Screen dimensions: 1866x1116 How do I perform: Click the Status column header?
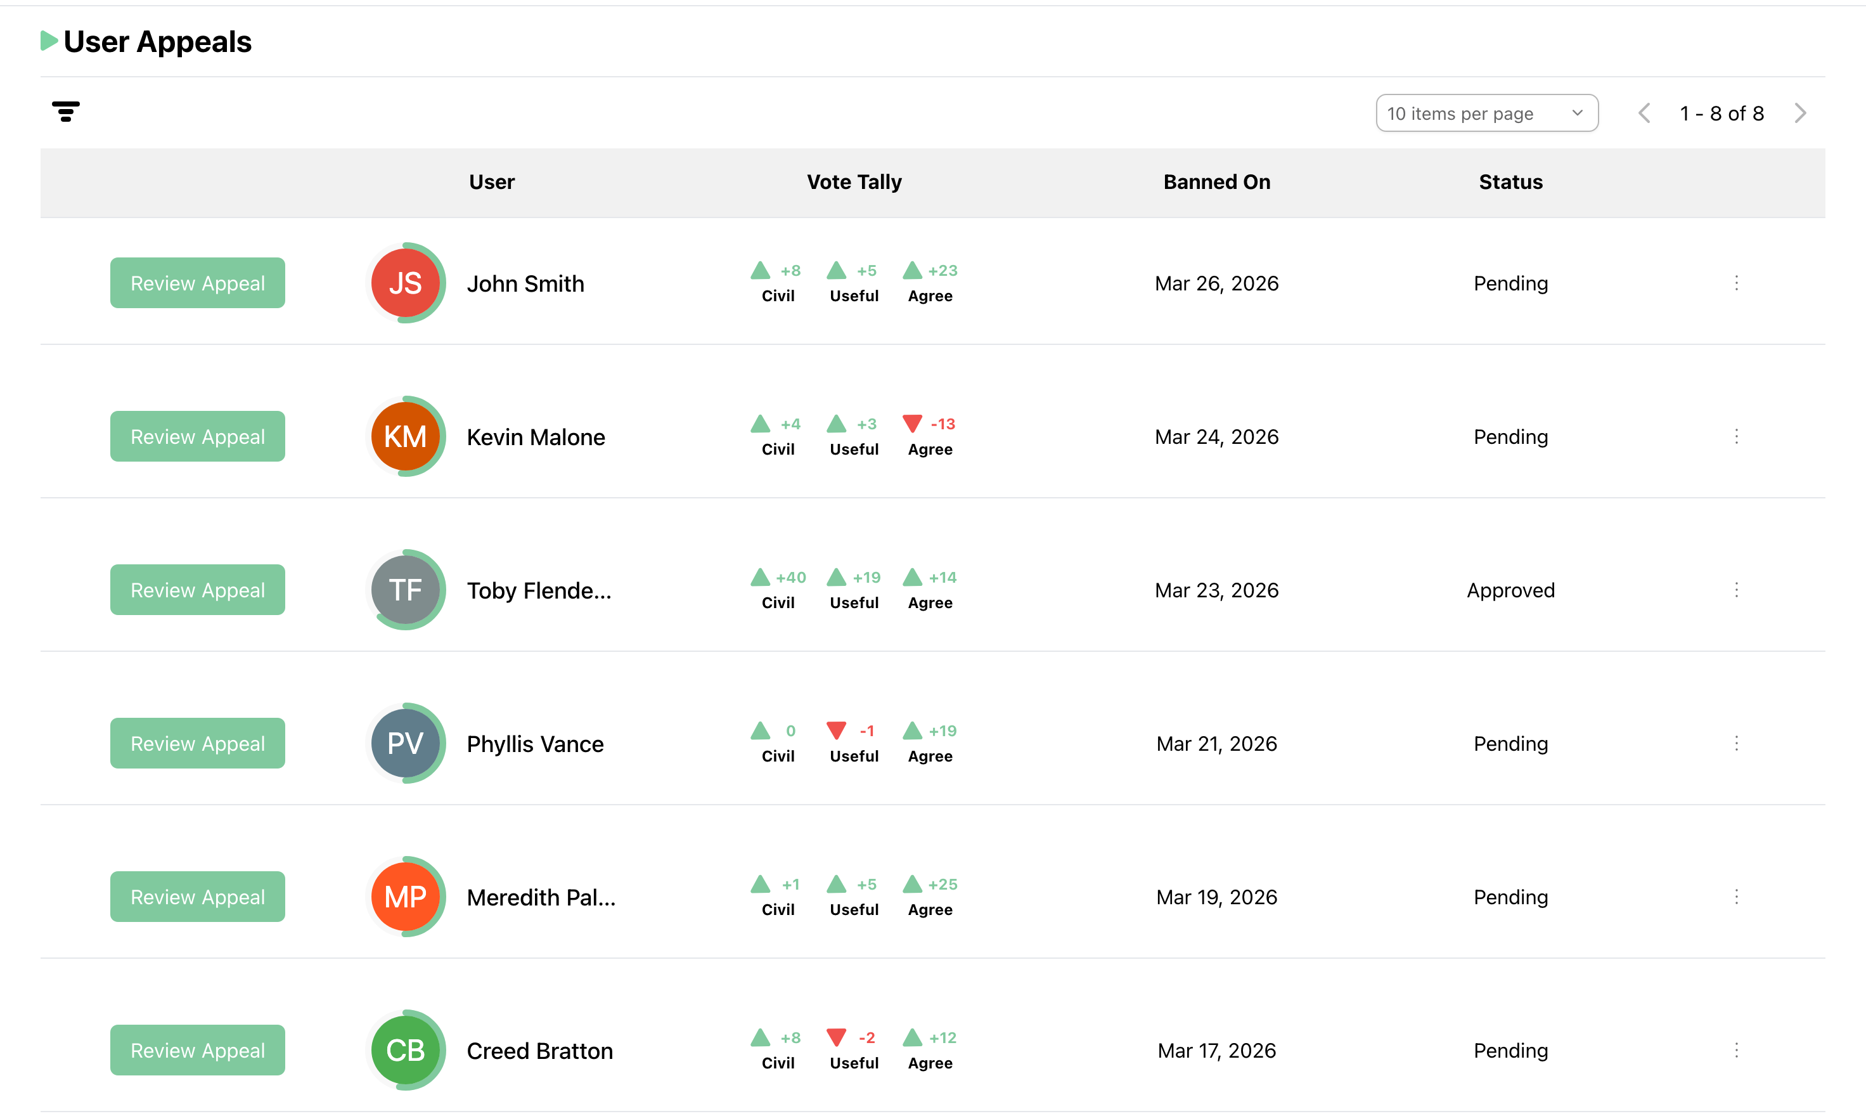1510,182
